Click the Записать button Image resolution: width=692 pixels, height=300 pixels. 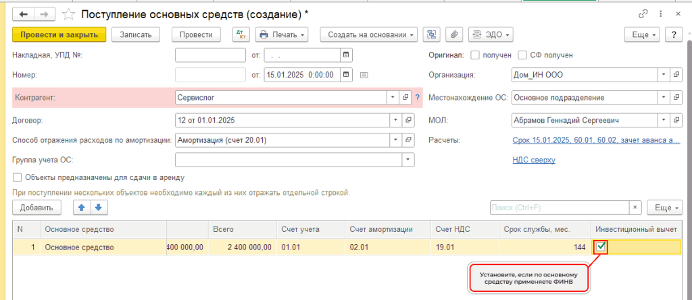pos(135,35)
